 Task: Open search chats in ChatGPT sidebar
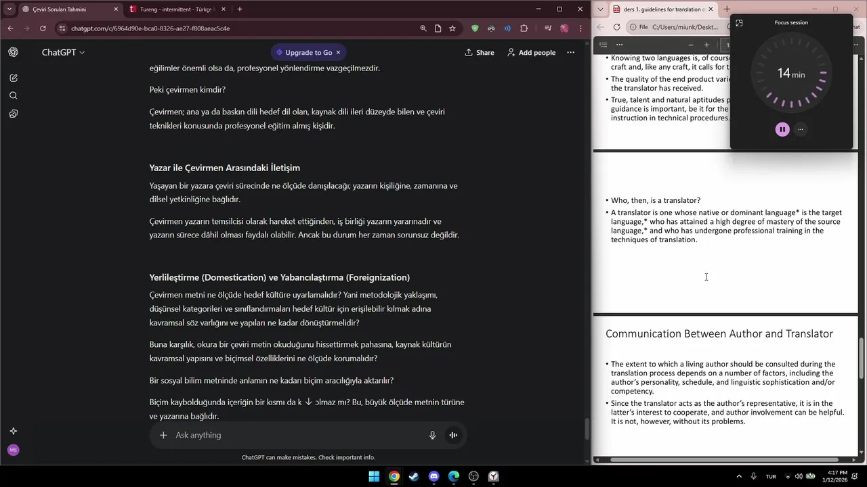pos(13,95)
